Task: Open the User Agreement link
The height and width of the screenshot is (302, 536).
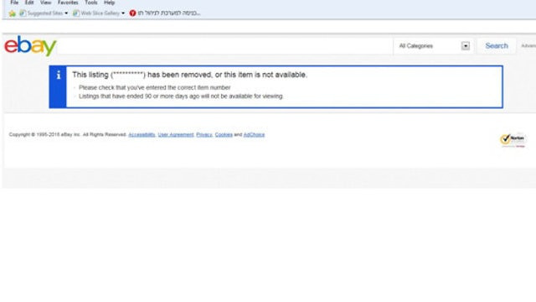Action: point(176,134)
